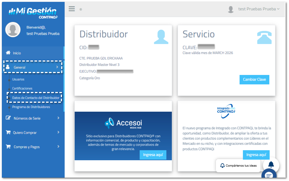Open Usuarios submenu entry
Screen dimensions: 289x181
coord(18,79)
